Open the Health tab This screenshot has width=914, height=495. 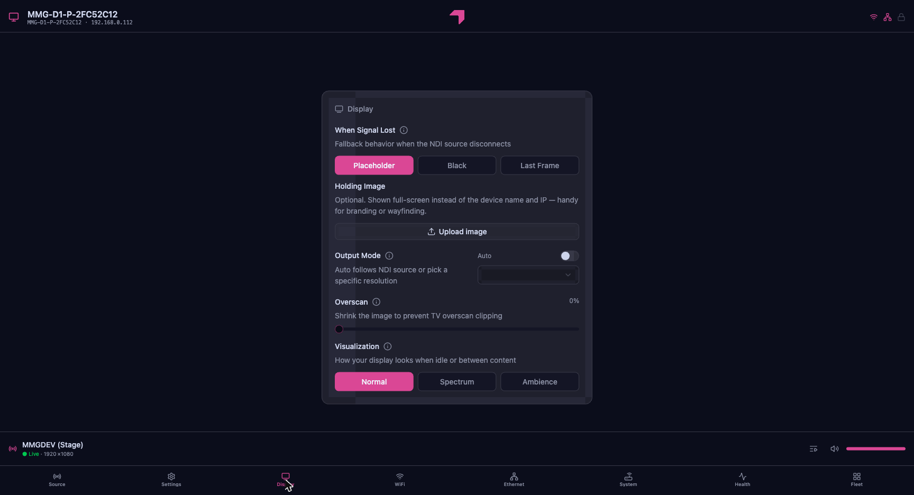[x=743, y=480]
